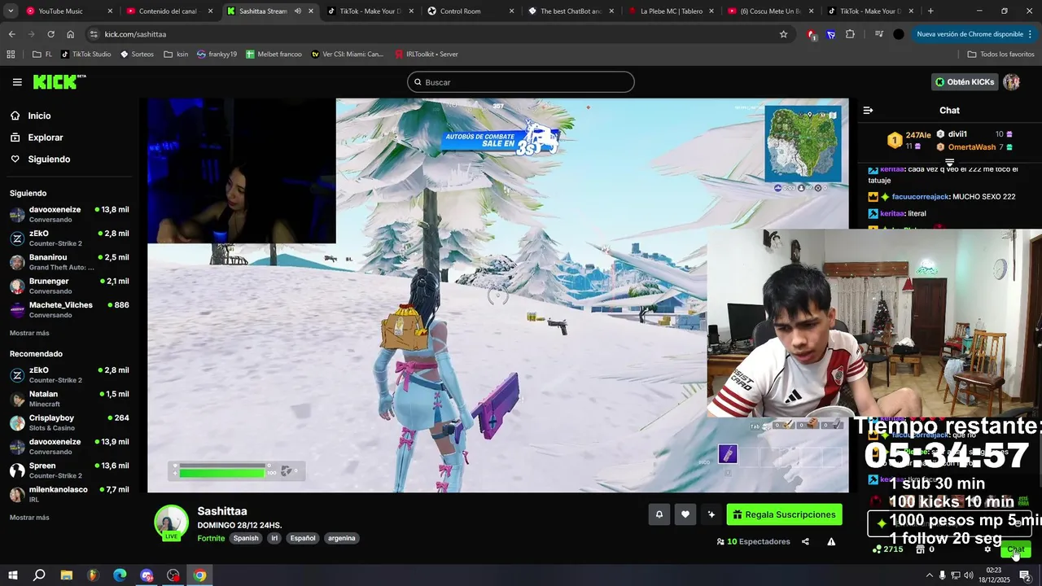Open Machete_Vilches channel in the sidebar
1042x586 pixels.
pos(69,310)
